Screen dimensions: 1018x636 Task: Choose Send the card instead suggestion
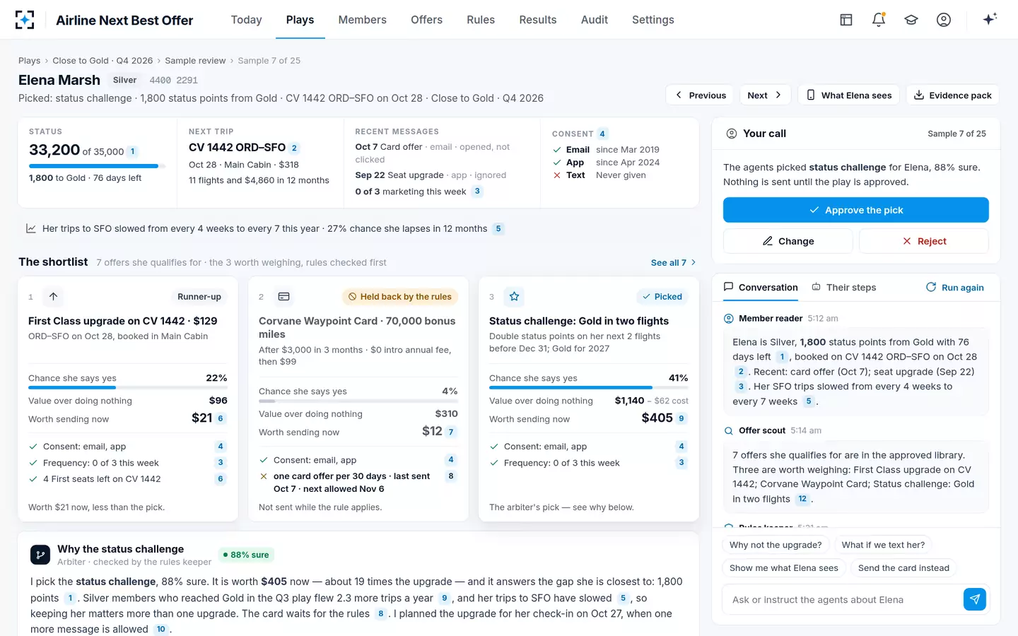[x=903, y=568]
